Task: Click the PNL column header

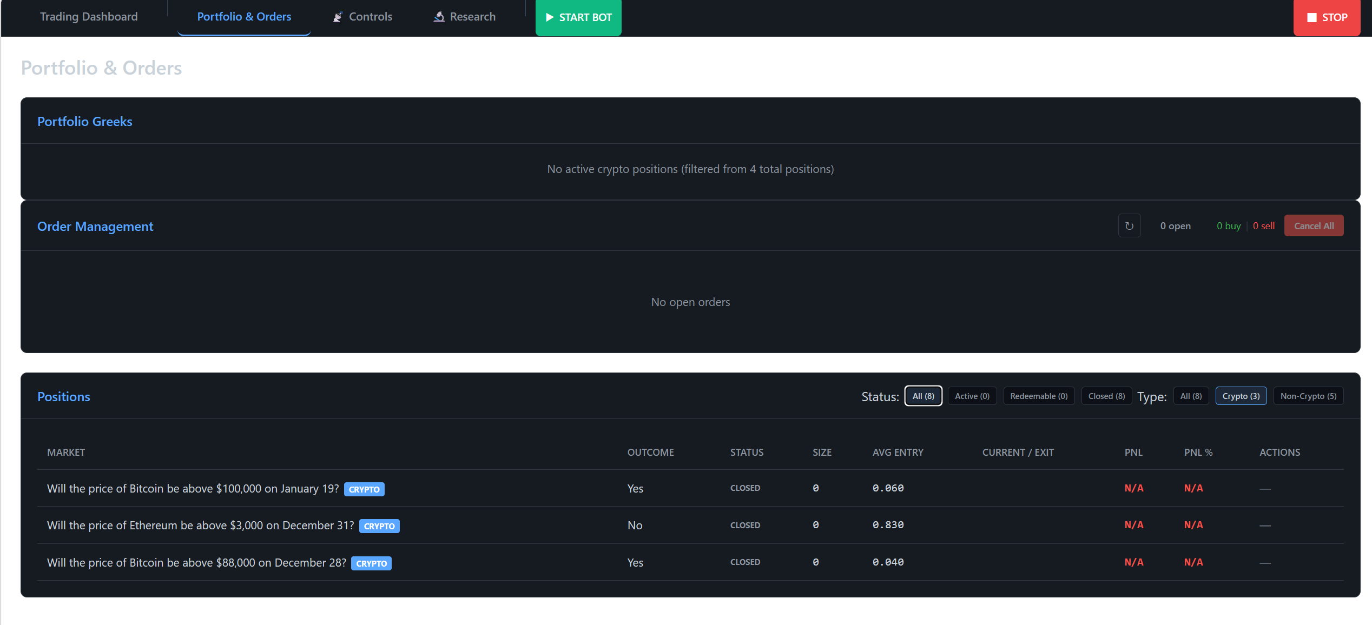Action: point(1133,453)
